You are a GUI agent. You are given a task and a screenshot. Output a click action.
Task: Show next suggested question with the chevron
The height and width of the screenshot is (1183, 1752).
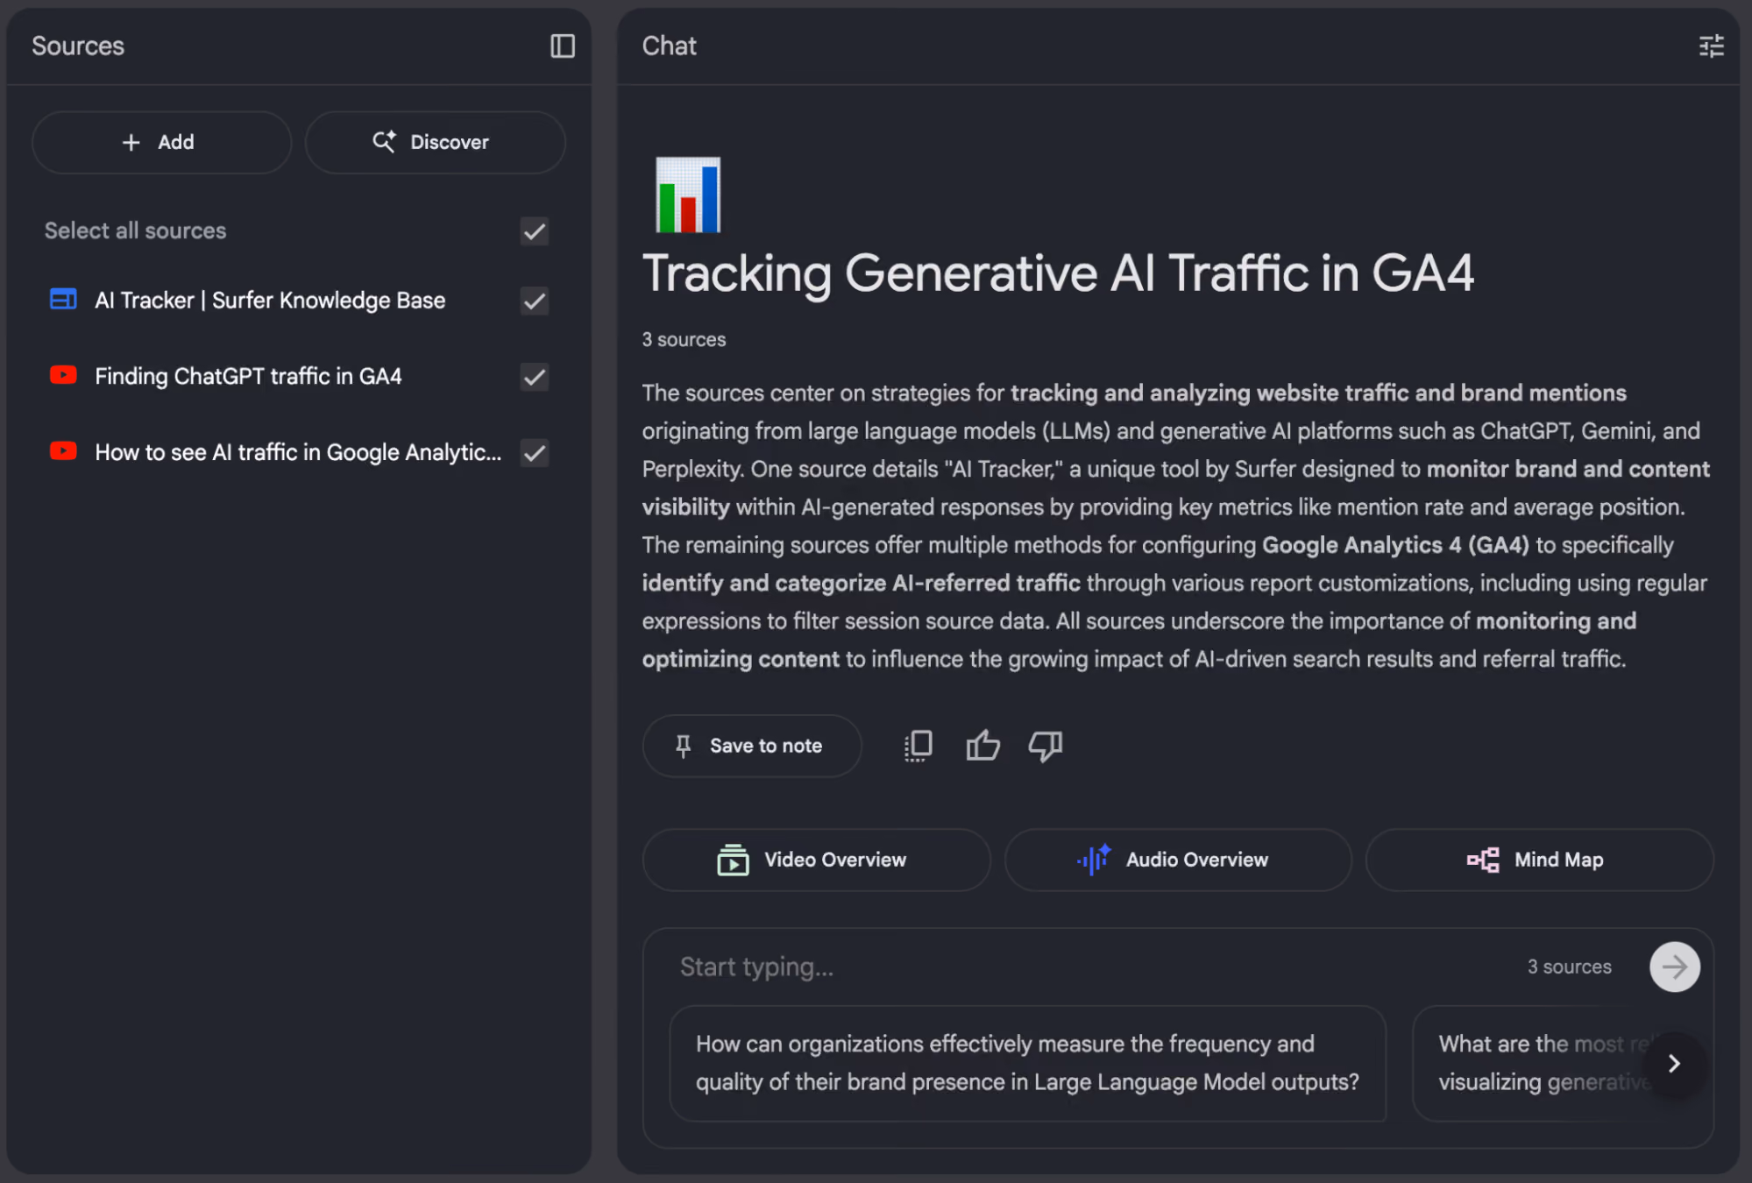coord(1674,1063)
